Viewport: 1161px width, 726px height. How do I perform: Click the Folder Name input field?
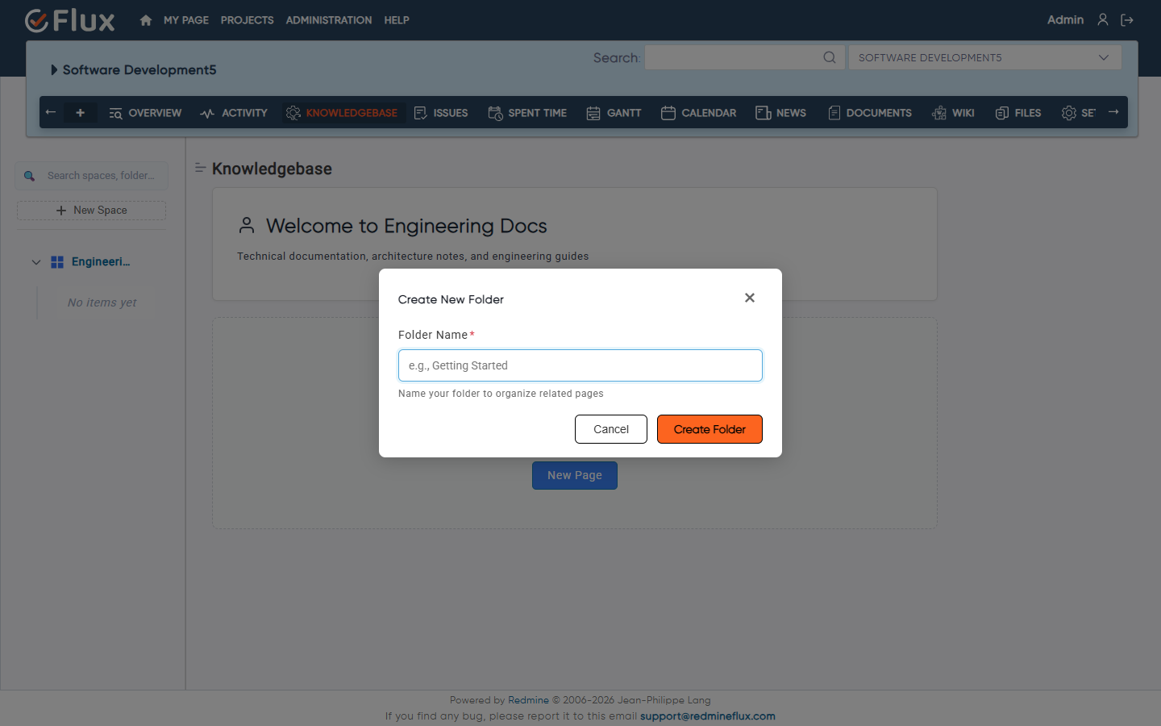580,365
